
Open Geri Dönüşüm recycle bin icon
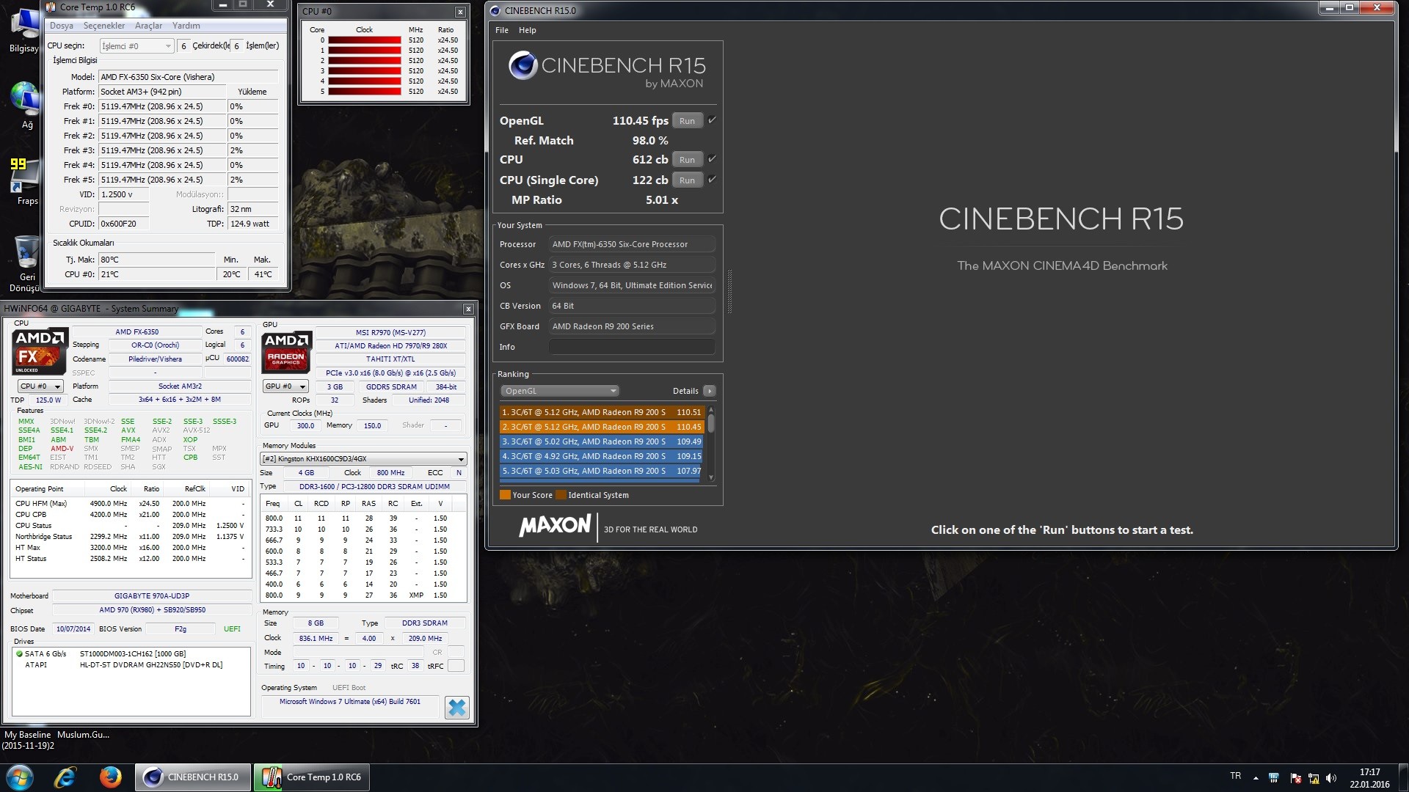[26, 263]
